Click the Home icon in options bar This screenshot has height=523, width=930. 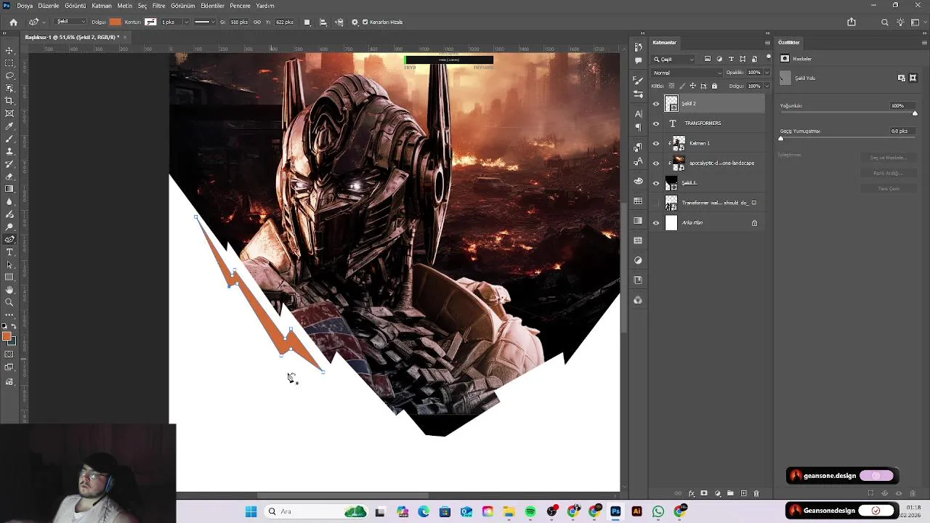[13, 23]
